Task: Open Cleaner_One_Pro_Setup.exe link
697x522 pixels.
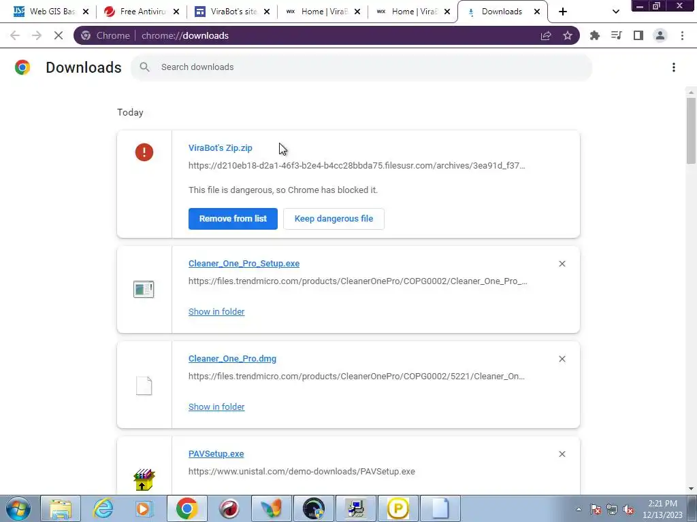Action: tap(244, 264)
